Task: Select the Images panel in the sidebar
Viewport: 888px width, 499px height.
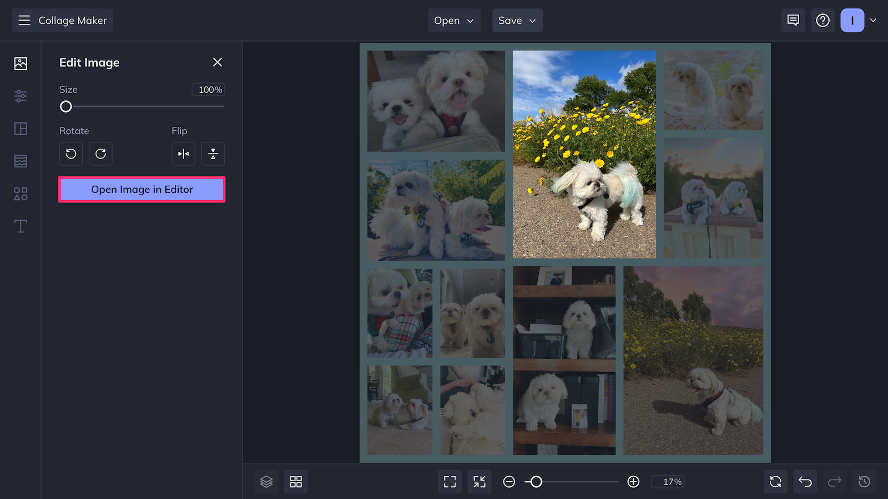Action: click(x=20, y=63)
